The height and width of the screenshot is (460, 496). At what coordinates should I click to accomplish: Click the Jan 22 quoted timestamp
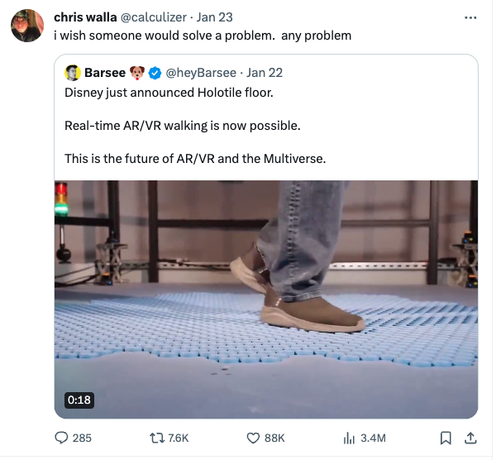pos(264,73)
